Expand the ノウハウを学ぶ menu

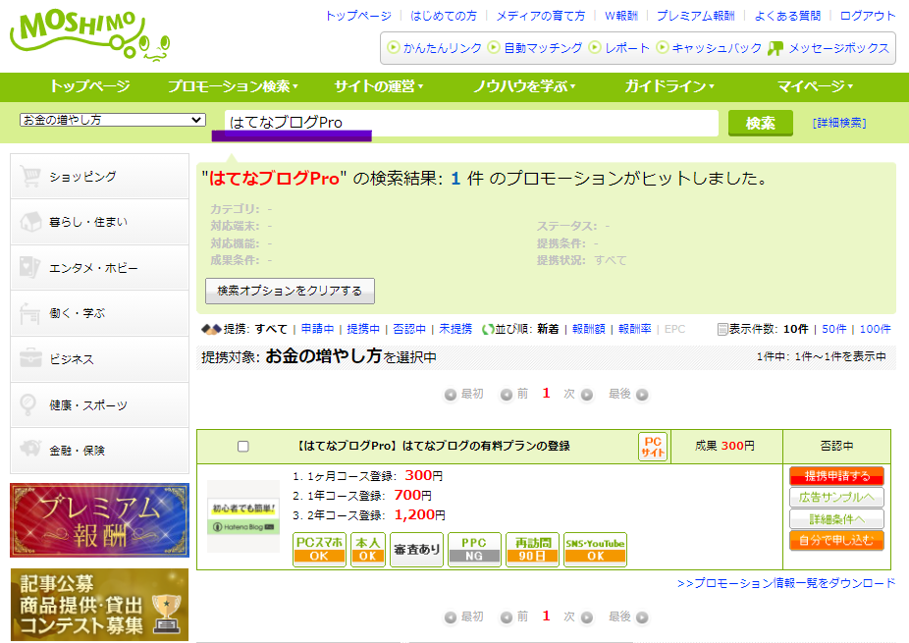click(524, 86)
